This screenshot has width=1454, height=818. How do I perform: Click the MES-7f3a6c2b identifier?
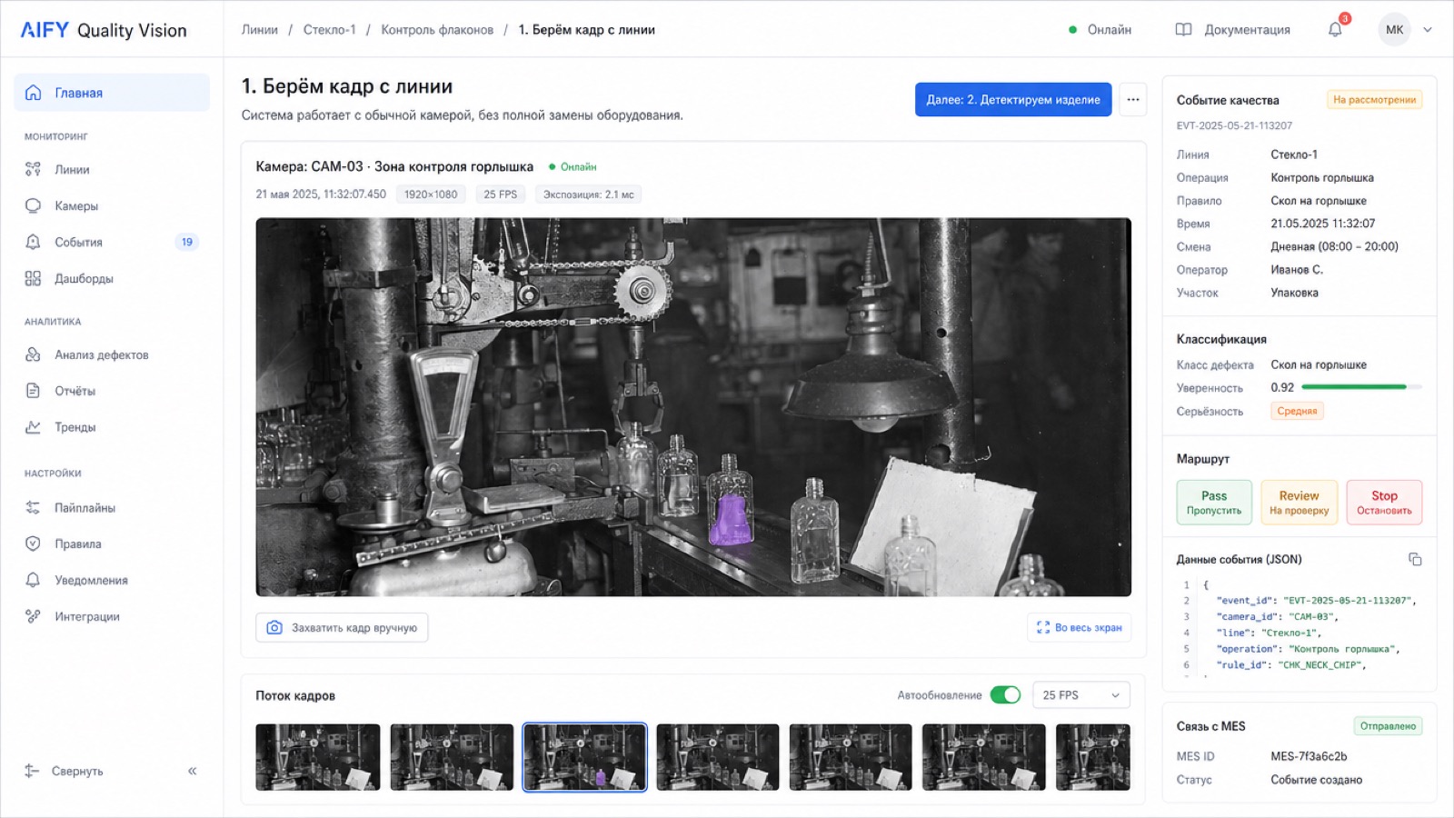pos(1309,756)
